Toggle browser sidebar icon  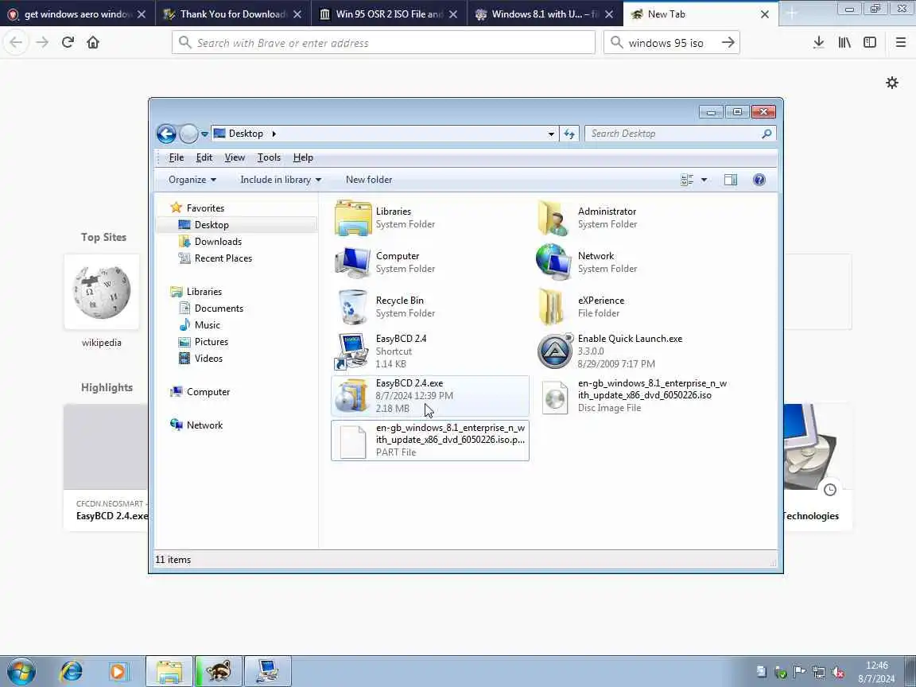point(870,42)
